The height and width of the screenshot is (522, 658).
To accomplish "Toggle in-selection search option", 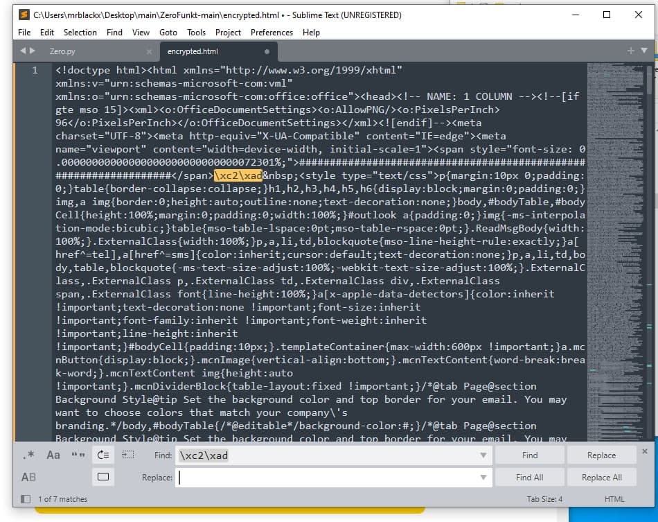I will tap(128, 455).
